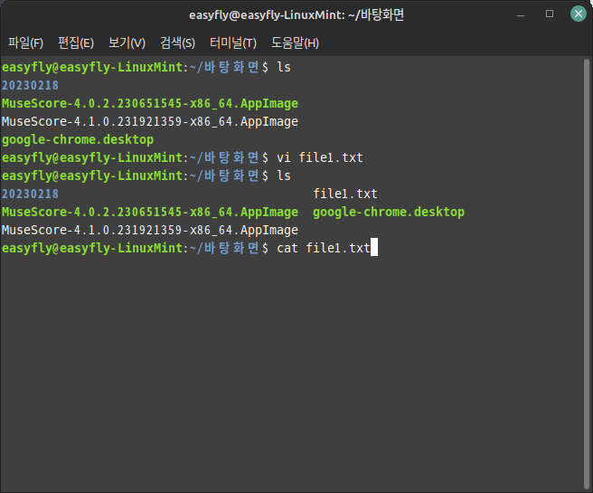Click the first MuseScore-4.1.0 AppImage entry
The image size is (593, 493).
click(150, 122)
